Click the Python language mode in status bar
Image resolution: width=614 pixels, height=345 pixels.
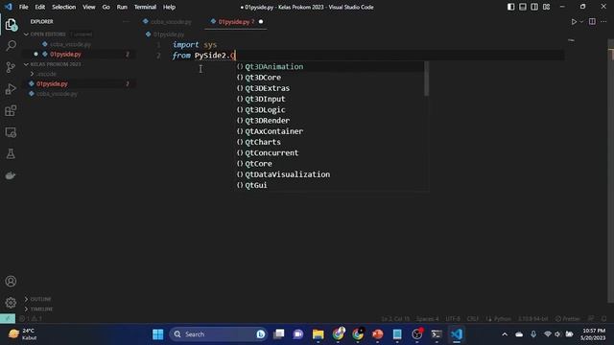tap(502, 319)
